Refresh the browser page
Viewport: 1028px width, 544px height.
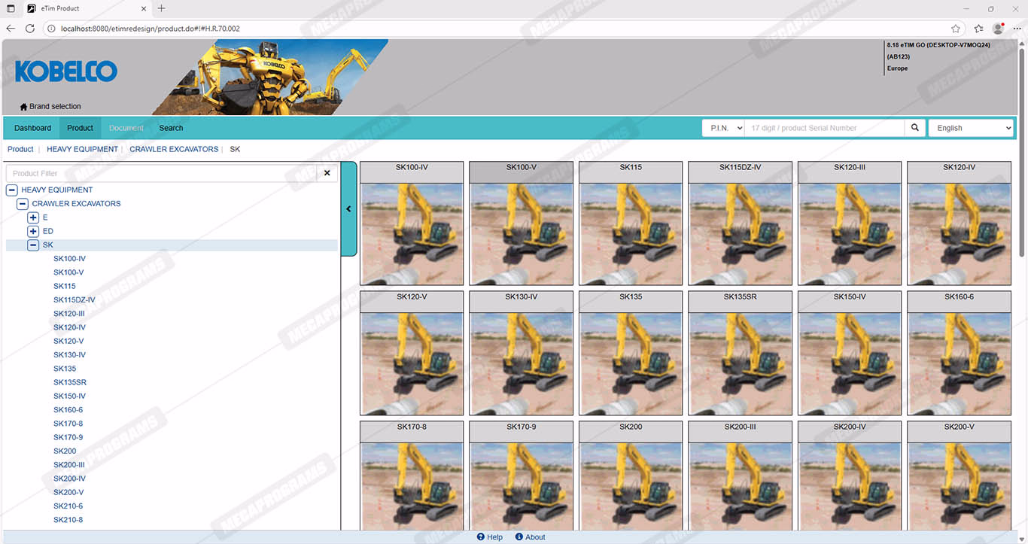(x=30, y=29)
